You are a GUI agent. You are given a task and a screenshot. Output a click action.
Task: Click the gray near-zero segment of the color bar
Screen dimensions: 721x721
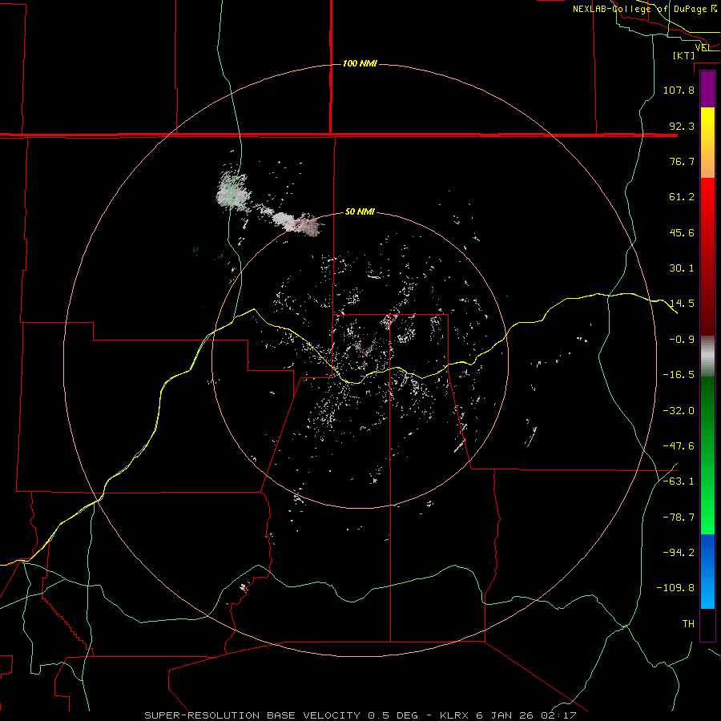pos(707,356)
